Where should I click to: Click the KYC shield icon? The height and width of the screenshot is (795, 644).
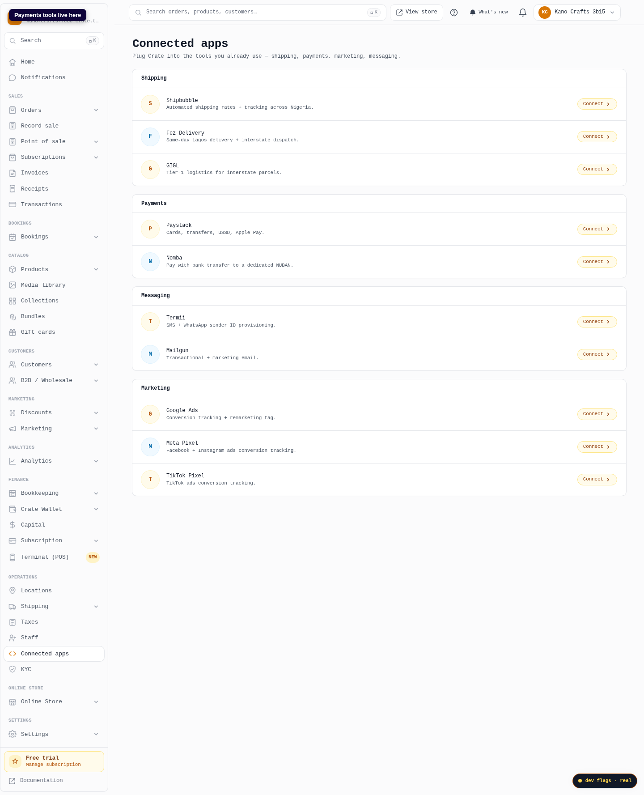13,669
